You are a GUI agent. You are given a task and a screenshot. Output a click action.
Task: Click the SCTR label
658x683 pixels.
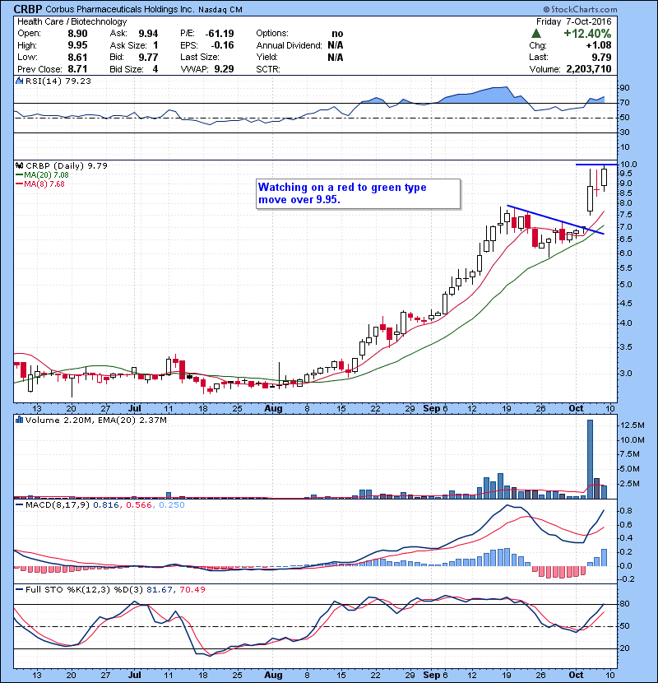coord(268,69)
